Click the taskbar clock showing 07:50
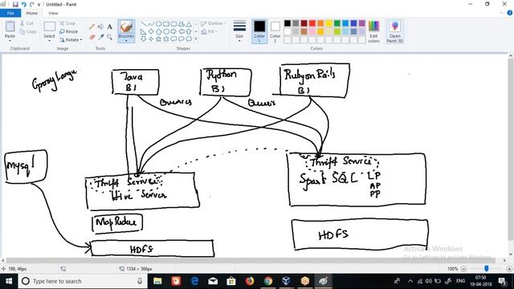 [481, 281]
